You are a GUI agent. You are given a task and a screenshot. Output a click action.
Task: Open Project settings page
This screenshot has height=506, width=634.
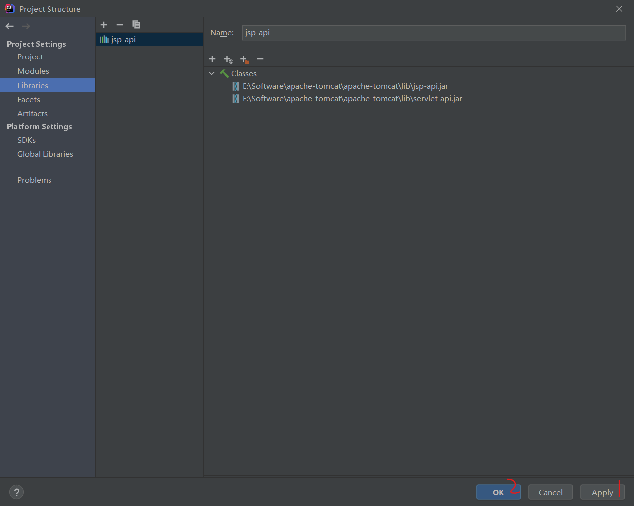30,57
